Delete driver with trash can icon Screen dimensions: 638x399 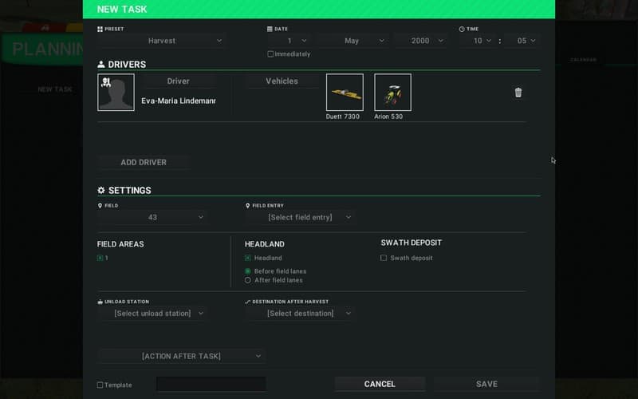[518, 93]
